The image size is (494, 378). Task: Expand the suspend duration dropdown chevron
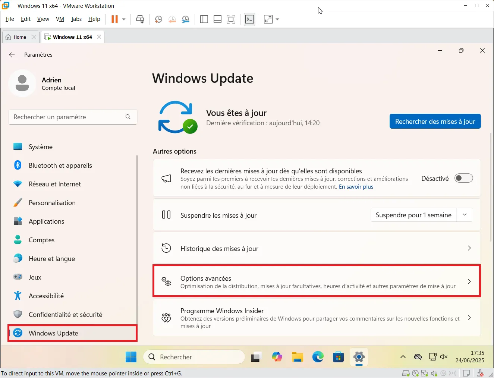[465, 215]
